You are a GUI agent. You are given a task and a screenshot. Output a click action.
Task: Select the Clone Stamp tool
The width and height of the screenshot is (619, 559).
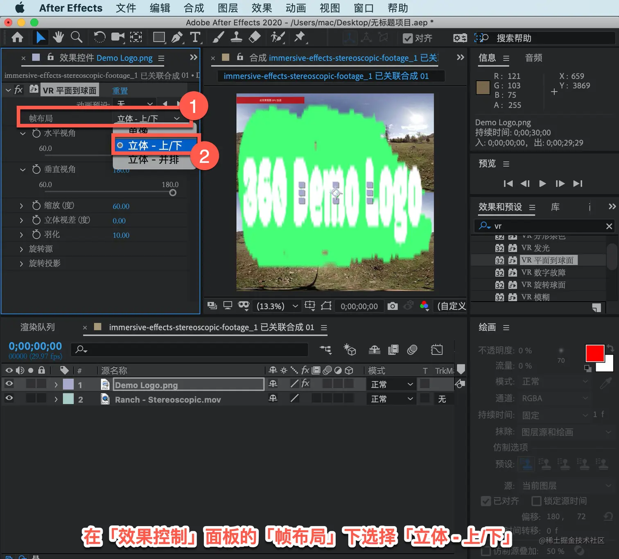[x=236, y=38]
